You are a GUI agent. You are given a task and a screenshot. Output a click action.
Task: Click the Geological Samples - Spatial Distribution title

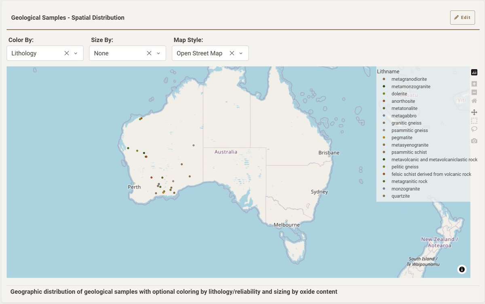pyautogui.click(x=68, y=18)
